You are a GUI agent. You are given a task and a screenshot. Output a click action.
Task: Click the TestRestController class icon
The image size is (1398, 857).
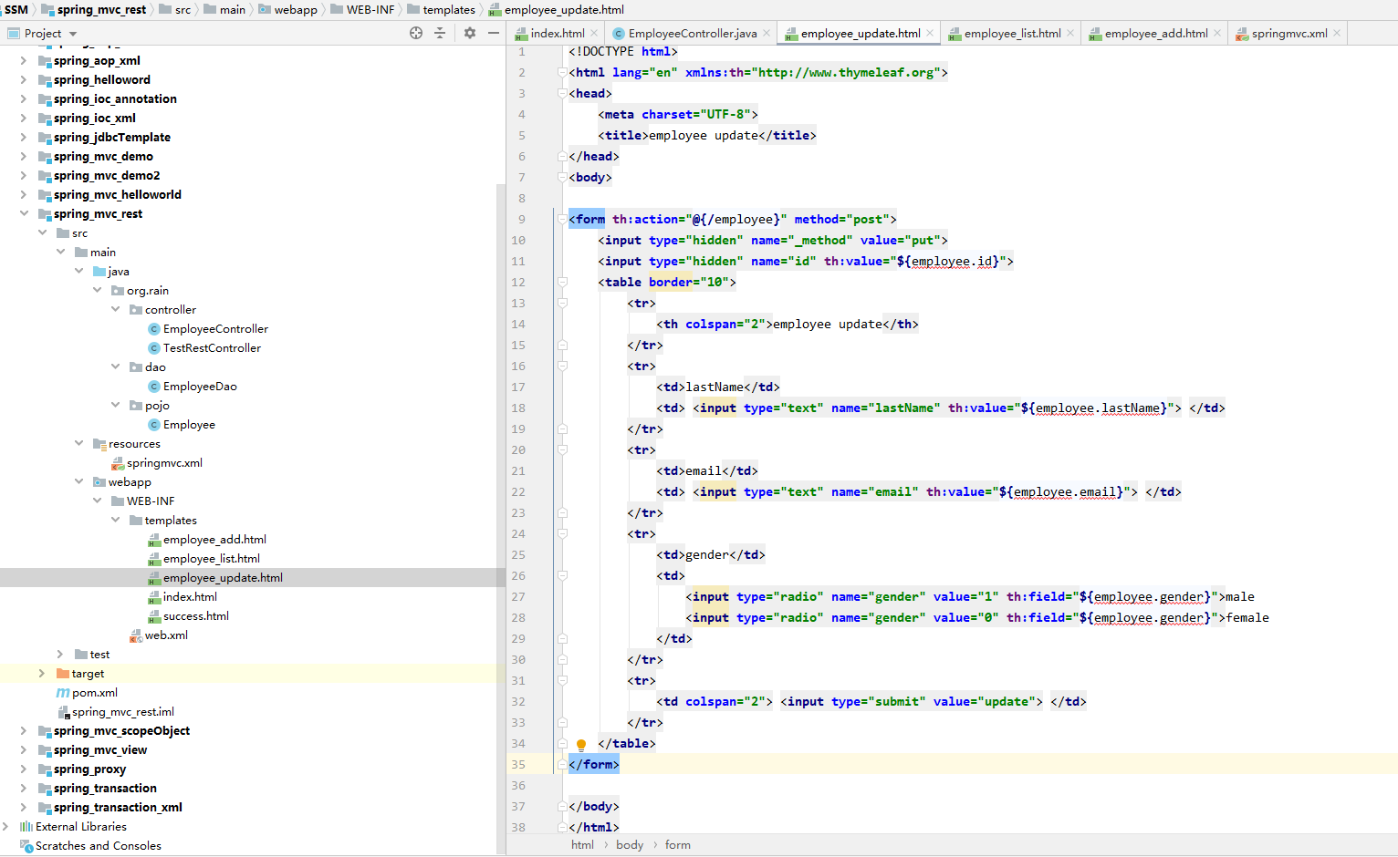pos(154,348)
